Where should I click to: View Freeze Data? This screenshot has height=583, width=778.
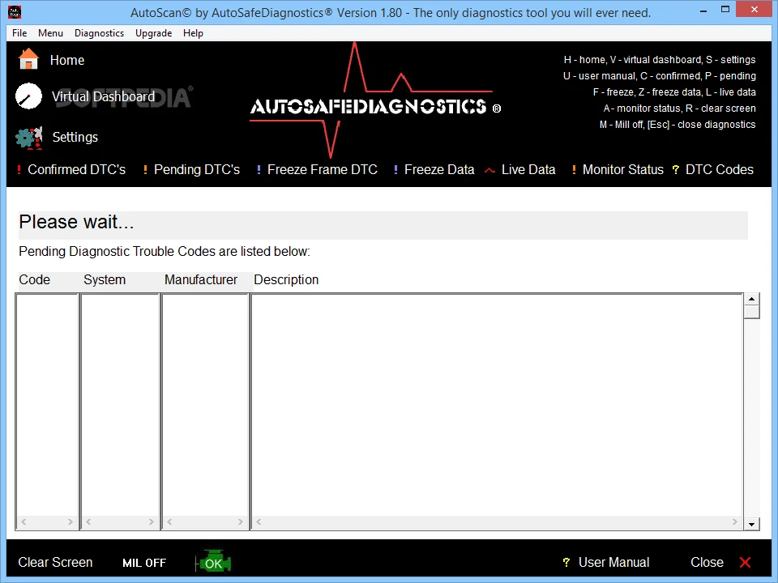point(439,169)
